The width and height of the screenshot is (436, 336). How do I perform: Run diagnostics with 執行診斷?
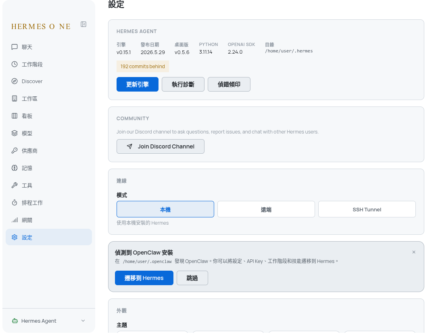tap(183, 84)
